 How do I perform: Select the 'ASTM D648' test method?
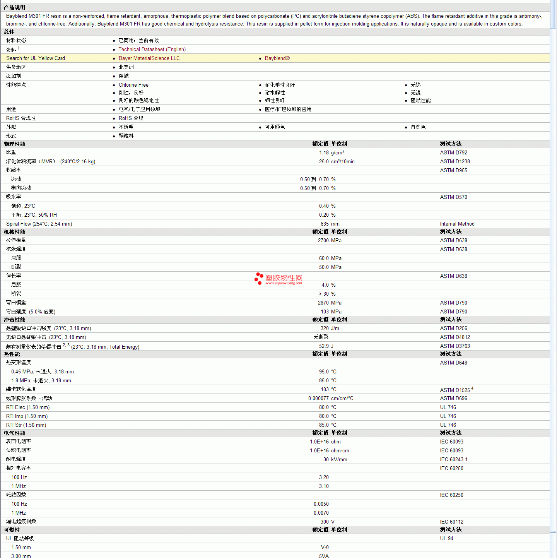(x=454, y=363)
